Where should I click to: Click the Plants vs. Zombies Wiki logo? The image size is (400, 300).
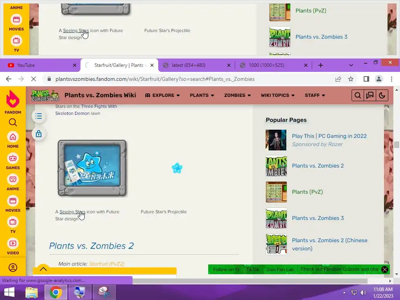pos(45,95)
